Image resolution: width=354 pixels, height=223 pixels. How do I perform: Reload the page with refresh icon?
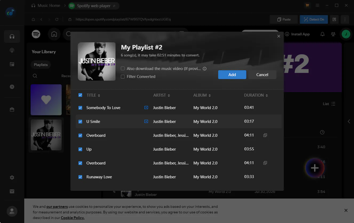[57, 19]
